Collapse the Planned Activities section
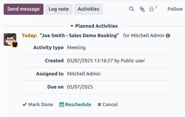The height and width of the screenshot is (117, 185). [x=94, y=26]
